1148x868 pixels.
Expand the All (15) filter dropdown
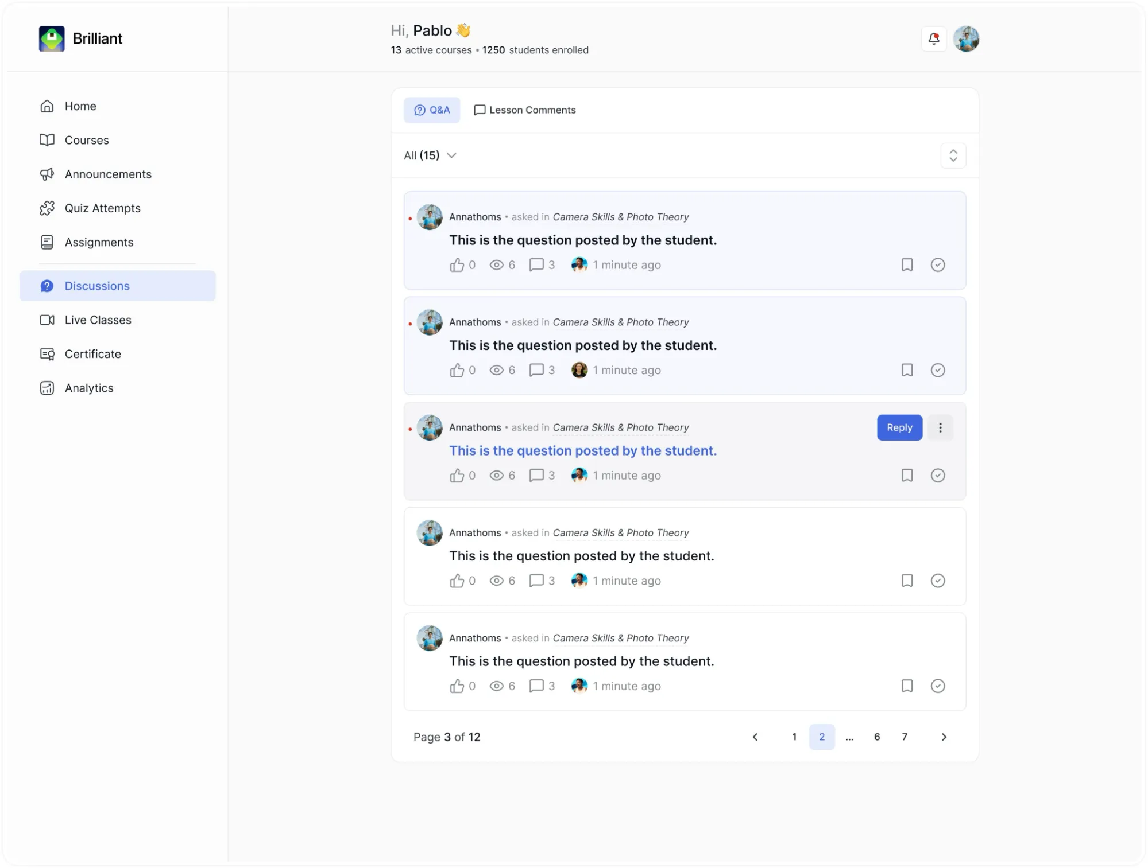point(430,155)
